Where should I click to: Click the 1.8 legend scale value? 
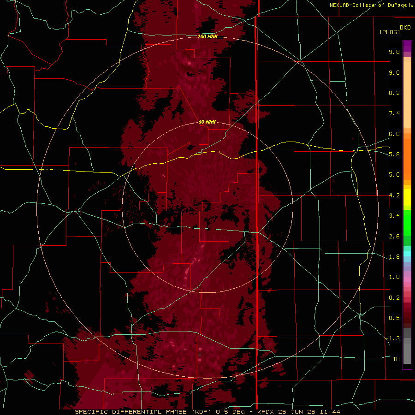pos(394,257)
